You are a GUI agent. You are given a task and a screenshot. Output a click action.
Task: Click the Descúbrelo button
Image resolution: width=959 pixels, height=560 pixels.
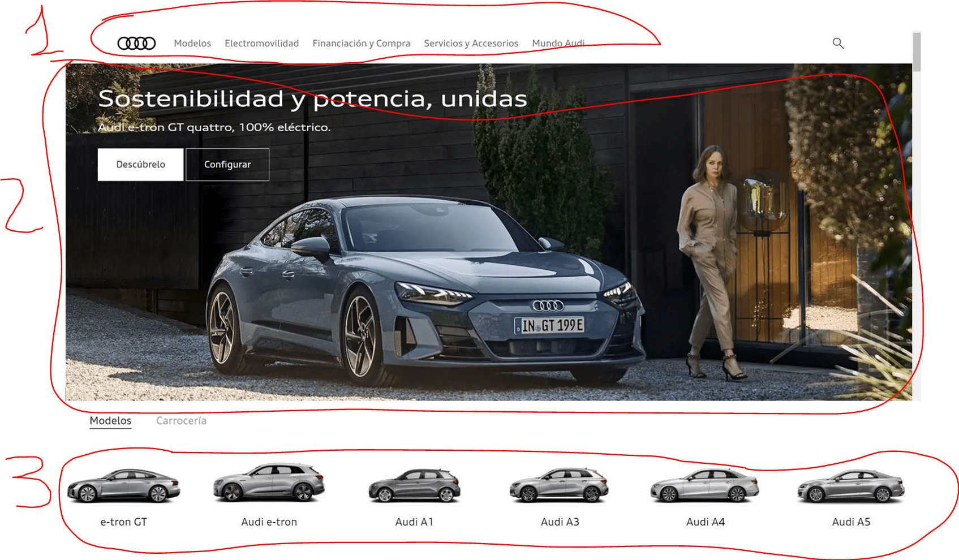tap(140, 165)
